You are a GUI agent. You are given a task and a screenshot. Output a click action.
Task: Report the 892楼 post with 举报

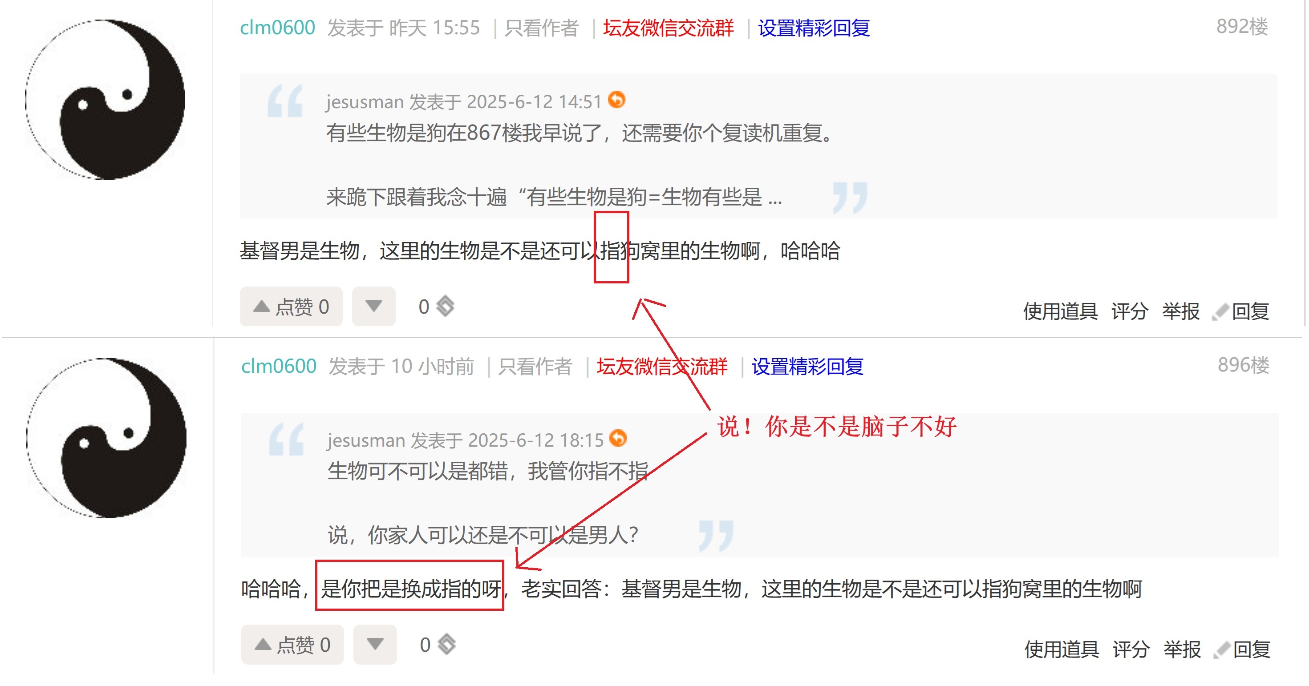point(1181,311)
